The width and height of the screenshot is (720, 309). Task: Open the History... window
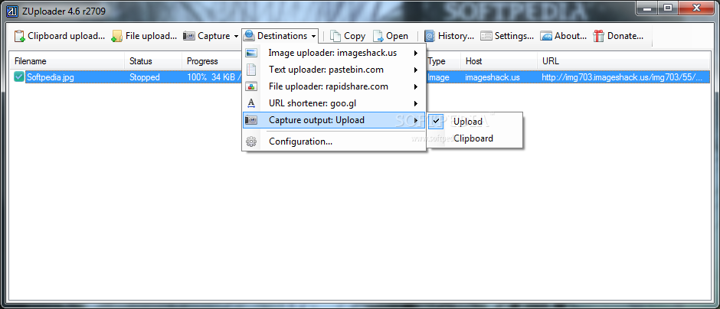click(449, 36)
